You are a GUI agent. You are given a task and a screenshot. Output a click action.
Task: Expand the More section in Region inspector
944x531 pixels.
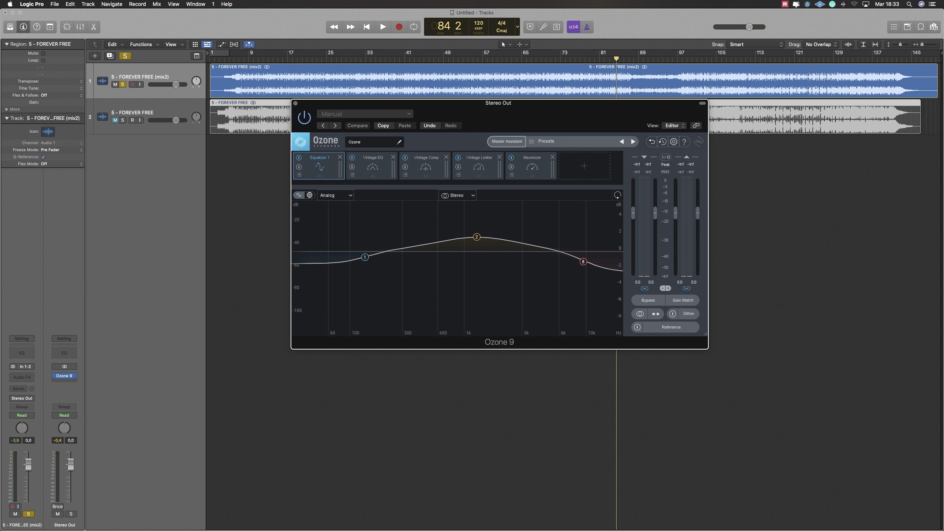[7, 109]
